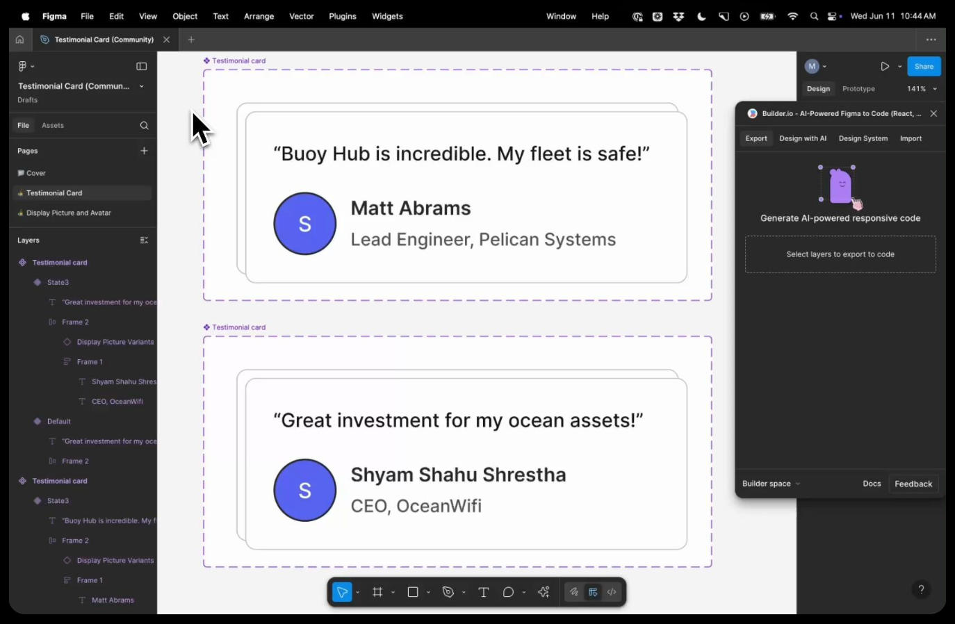
Task: Click the blue S avatar on Matt Abrams card
Action: (x=305, y=224)
